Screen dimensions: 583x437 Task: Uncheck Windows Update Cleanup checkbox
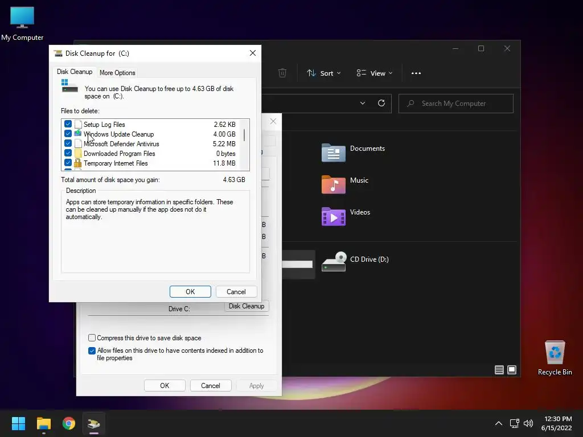point(68,134)
